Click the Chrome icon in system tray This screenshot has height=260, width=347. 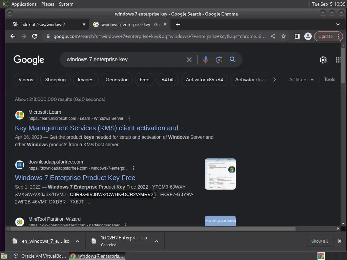coord(321,256)
